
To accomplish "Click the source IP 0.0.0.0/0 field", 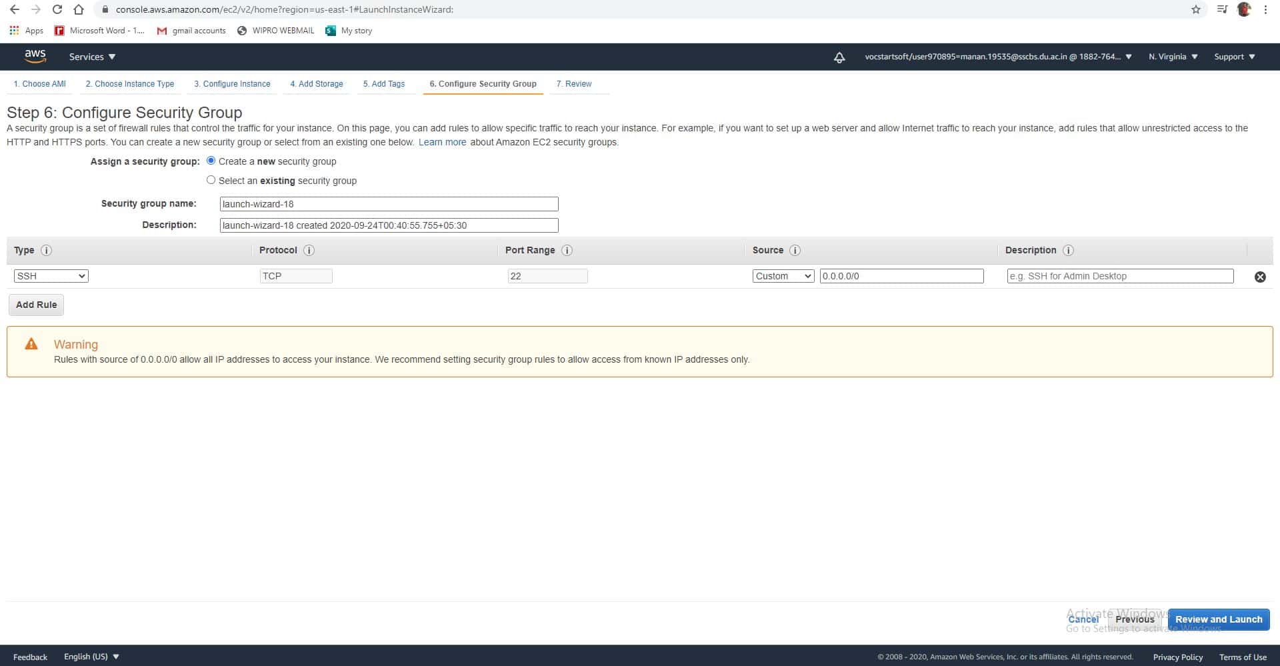I will tap(902, 276).
